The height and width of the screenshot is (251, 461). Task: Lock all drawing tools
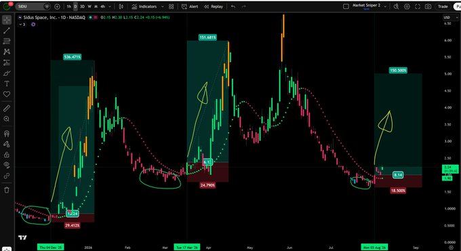coord(7,155)
